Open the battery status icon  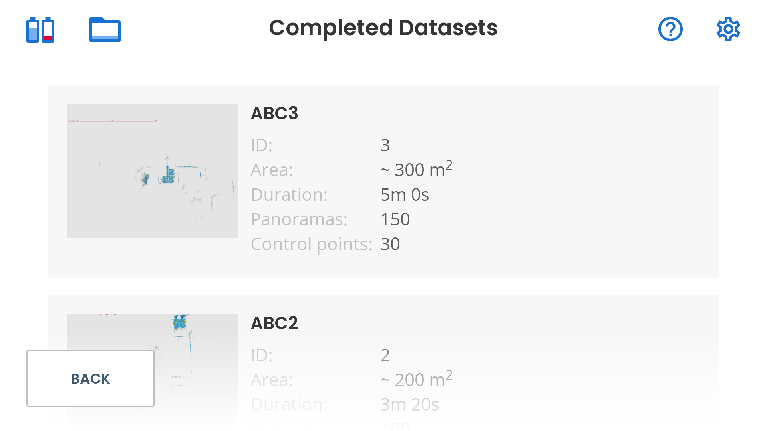(x=40, y=30)
